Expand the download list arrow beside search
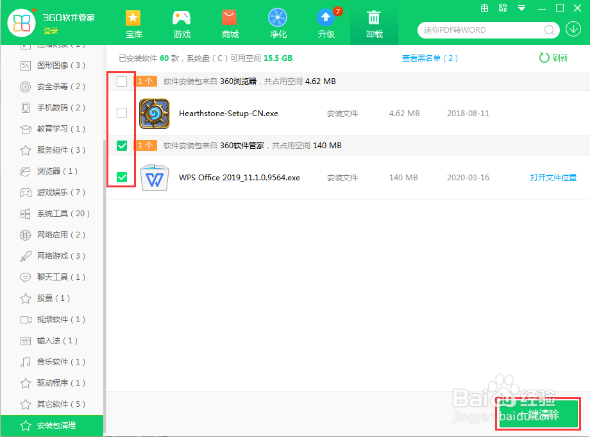 (573, 29)
